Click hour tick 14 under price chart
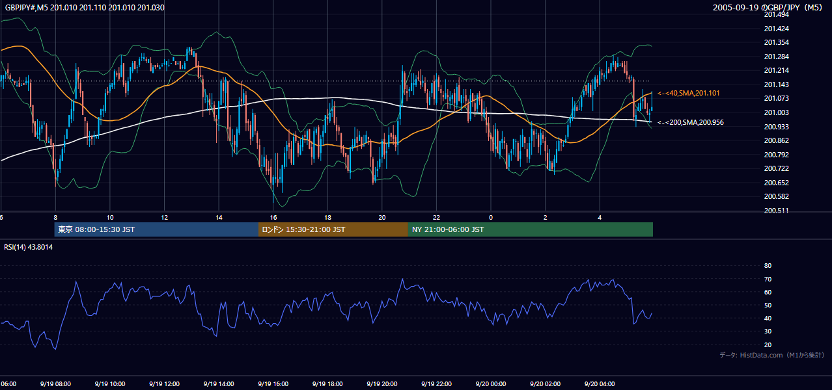 (x=219, y=217)
